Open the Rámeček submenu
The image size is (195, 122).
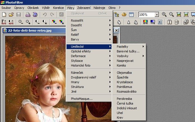pyautogui.click(x=89, y=73)
